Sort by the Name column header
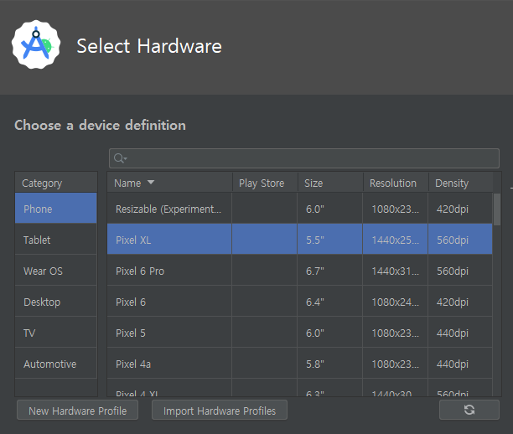 169,183
